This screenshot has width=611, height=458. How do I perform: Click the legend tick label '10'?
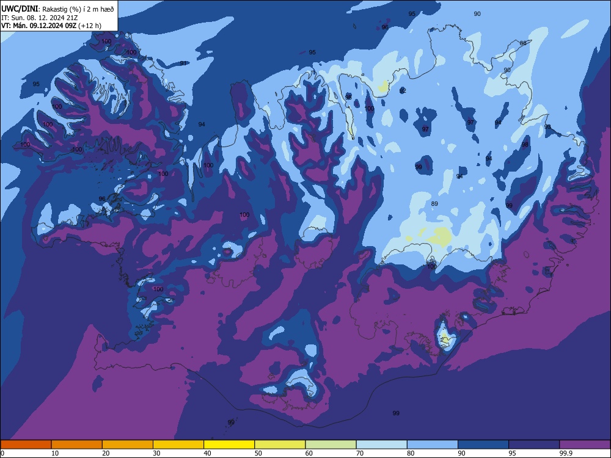55,453
